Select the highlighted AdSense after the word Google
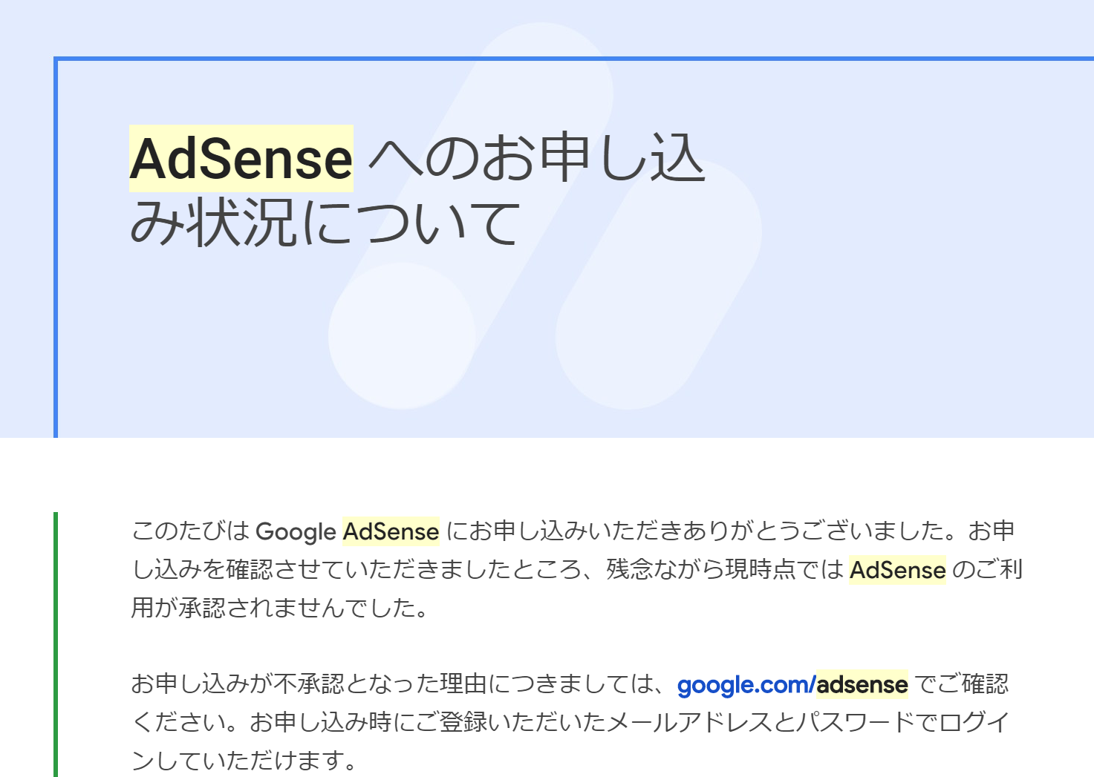This screenshot has width=1094, height=777. point(391,531)
